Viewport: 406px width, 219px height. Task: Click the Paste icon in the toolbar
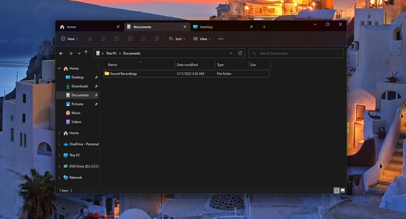click(117, 39)
